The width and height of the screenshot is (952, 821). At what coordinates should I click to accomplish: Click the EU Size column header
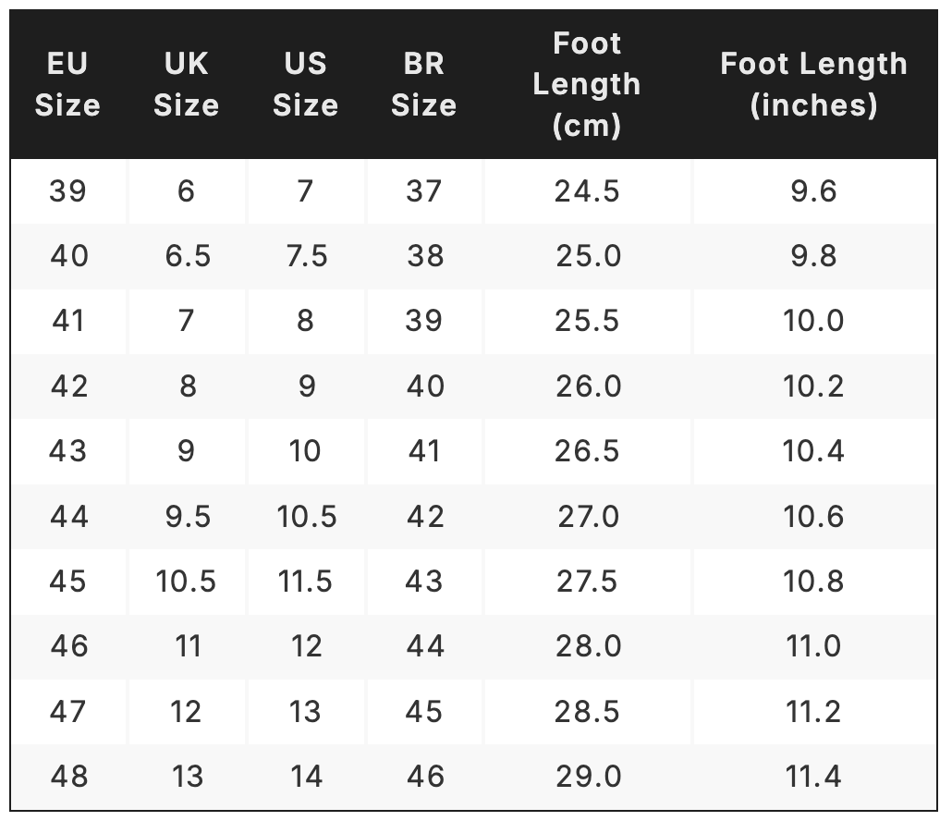point(67,84)
